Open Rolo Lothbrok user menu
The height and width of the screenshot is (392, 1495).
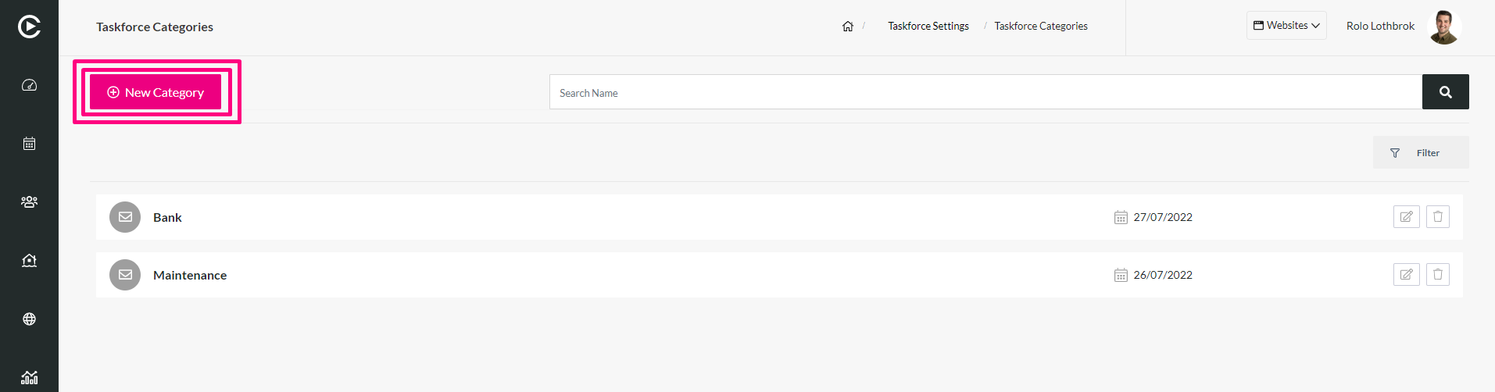(1380, 27)
